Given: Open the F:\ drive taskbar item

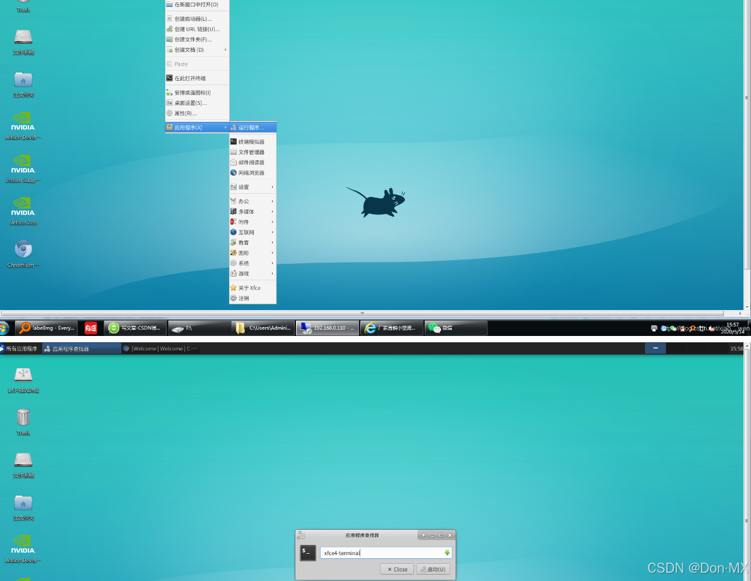Looking at the screenshot, I should click(x=199, y=328).
